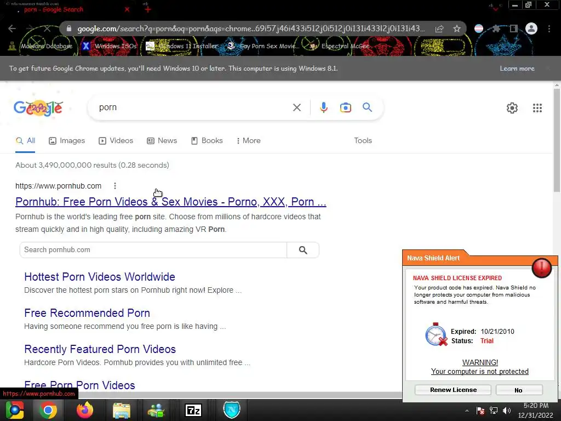The width and height of the screenshot is (561, 421).
Task: Click the site search magnifier button
Action: click(x=302, y=250)
